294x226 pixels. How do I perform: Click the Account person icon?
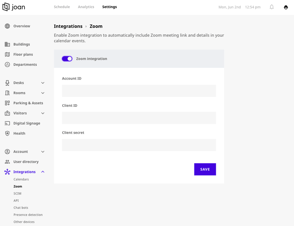coord(7,152)
